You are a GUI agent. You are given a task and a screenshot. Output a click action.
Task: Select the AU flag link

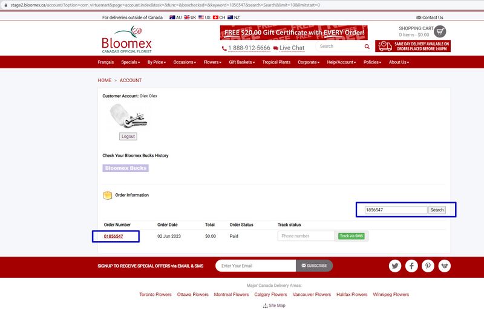coord(175,18)
